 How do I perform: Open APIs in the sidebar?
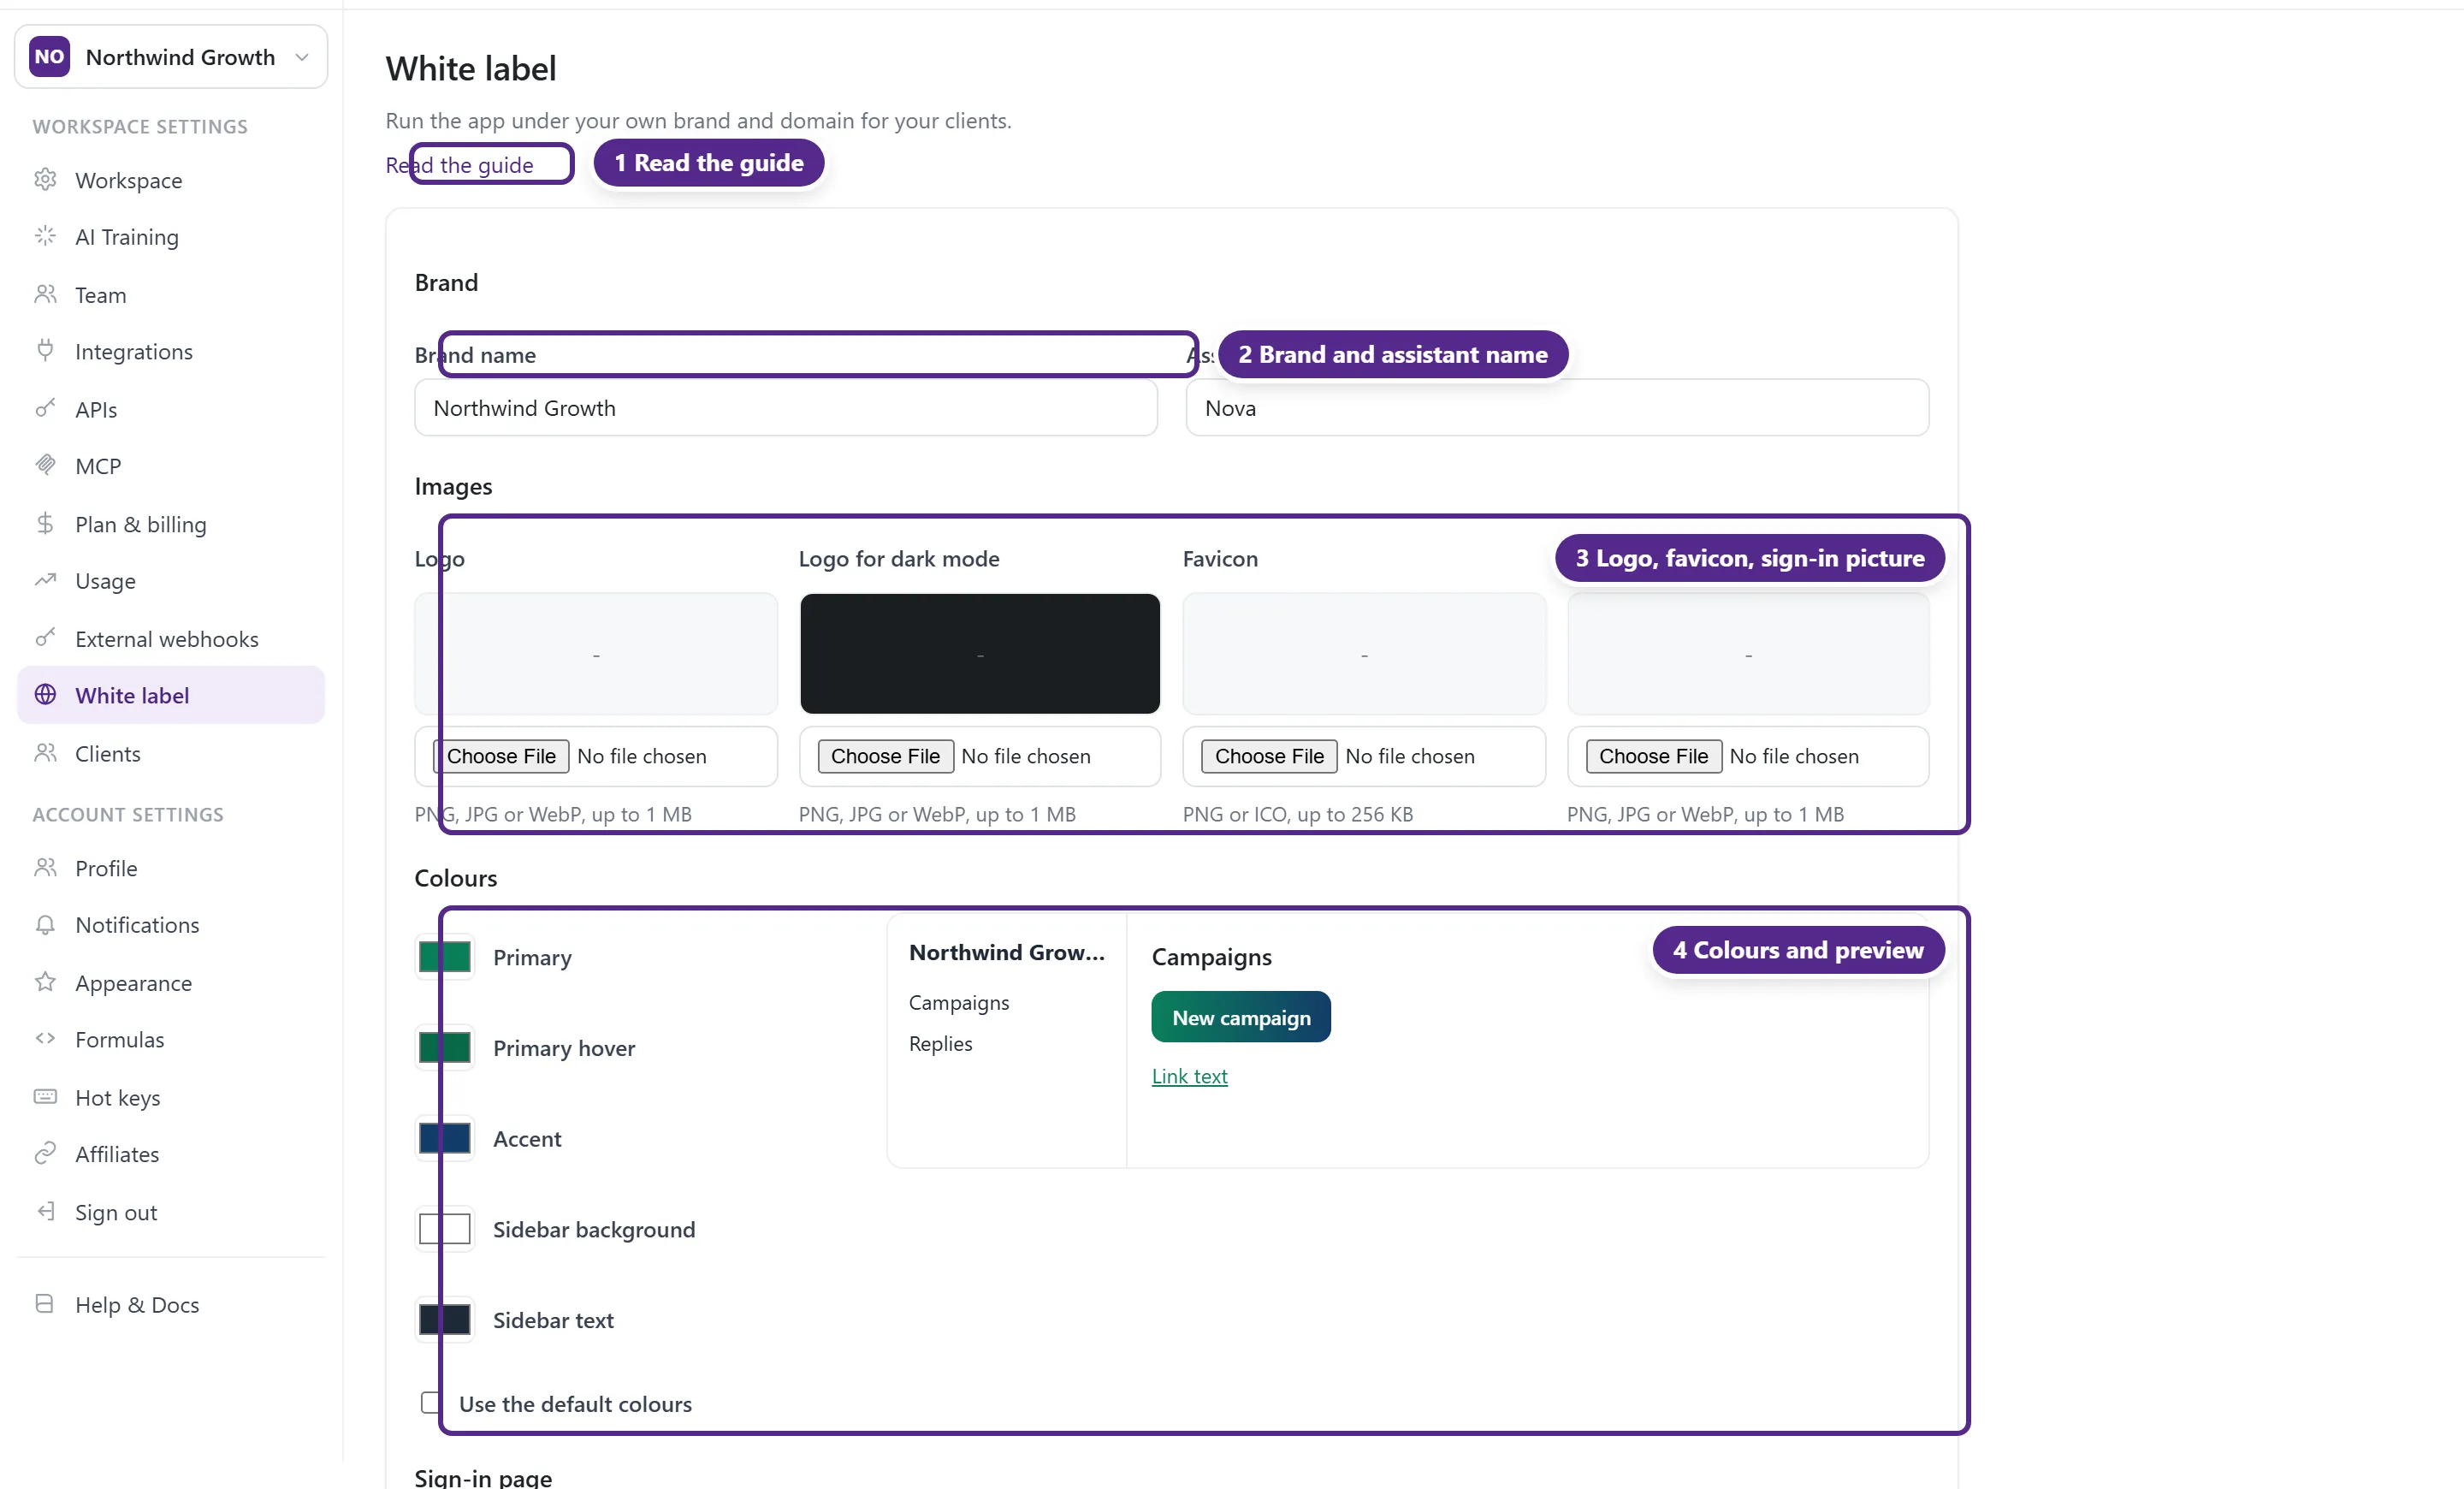click(171, 409)
